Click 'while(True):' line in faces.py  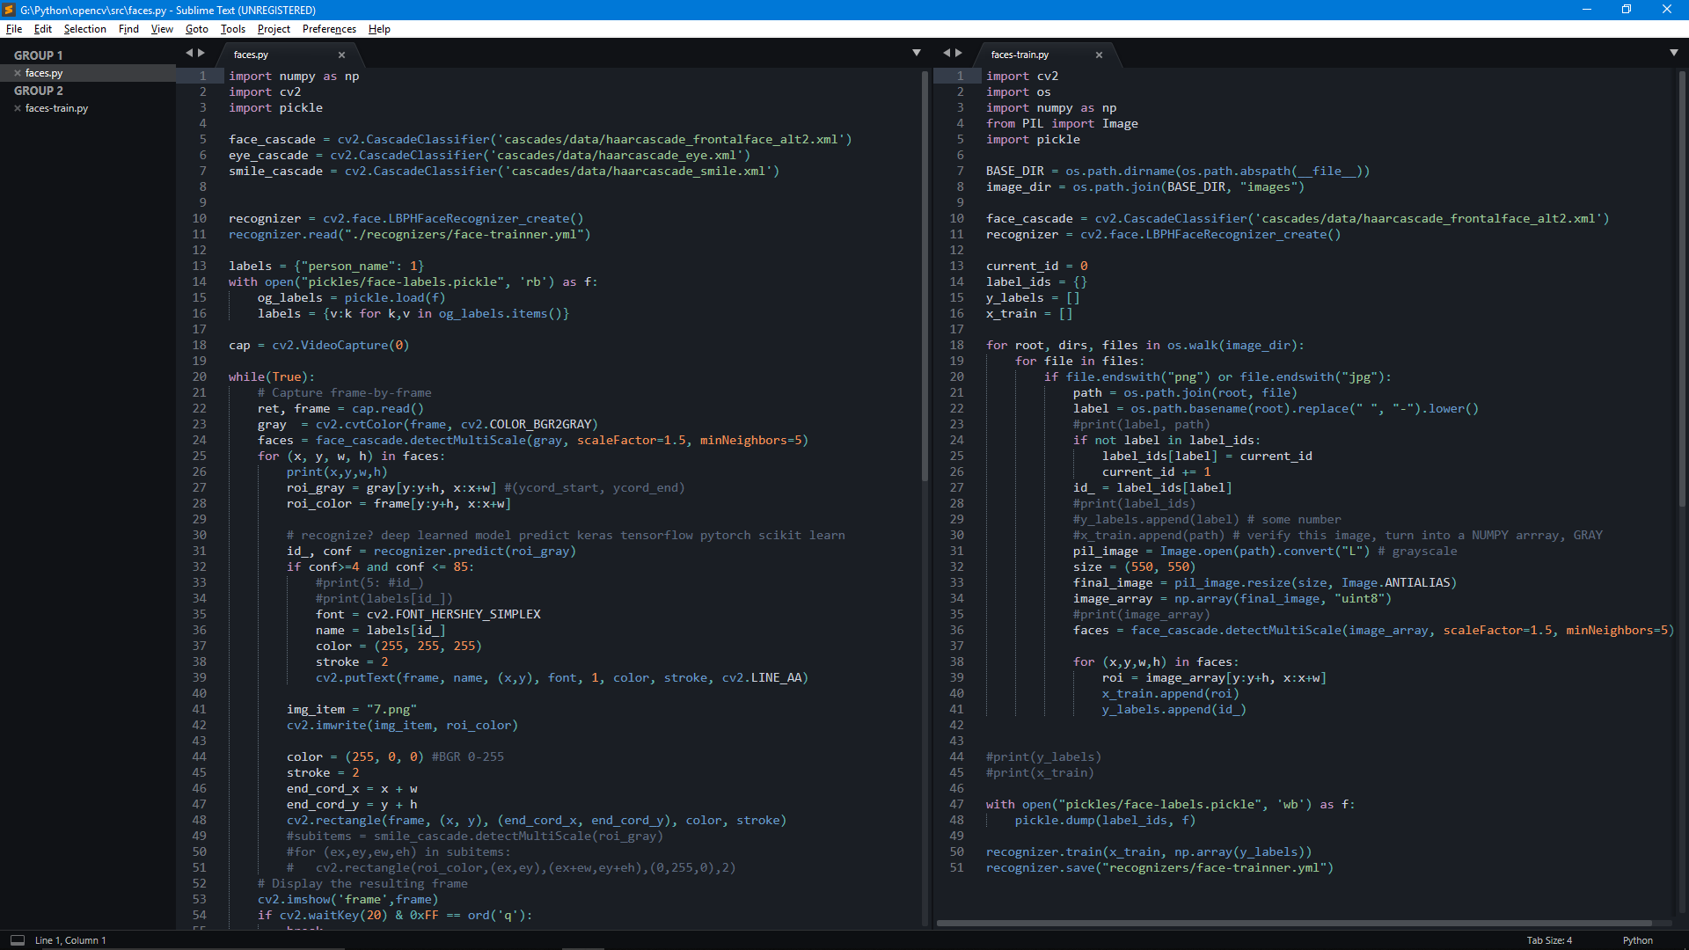pos(271,376)
